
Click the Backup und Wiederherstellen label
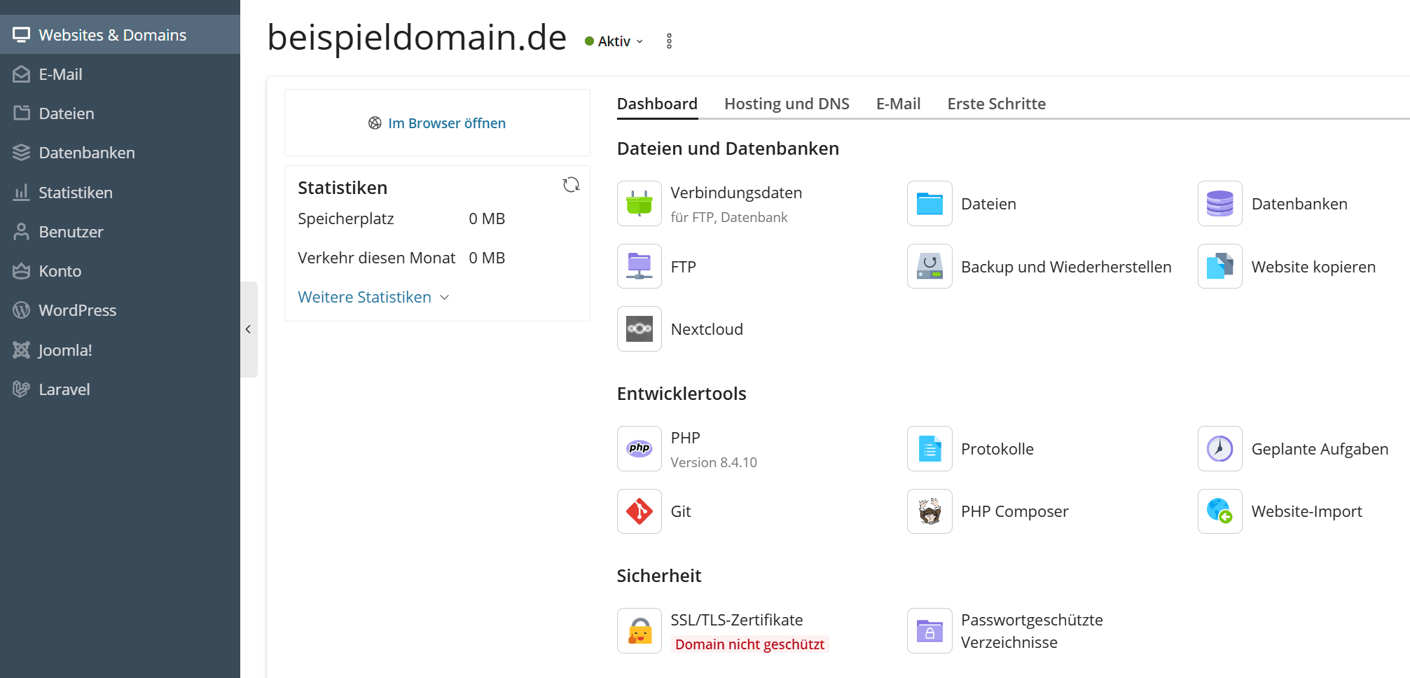coord(1065,267)
